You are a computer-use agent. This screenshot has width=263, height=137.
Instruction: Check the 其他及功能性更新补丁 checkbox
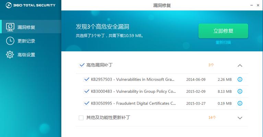pos(81,118)
